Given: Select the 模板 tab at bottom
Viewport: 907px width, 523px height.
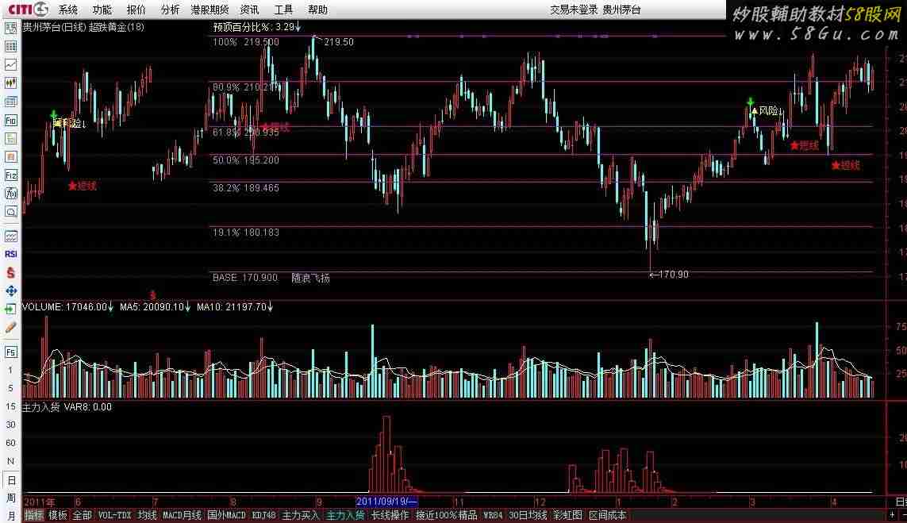Looking at the screenshot, I should point(58,515).
